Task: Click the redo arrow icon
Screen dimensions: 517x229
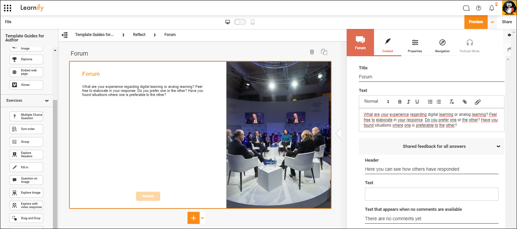Action: (509, 49)
